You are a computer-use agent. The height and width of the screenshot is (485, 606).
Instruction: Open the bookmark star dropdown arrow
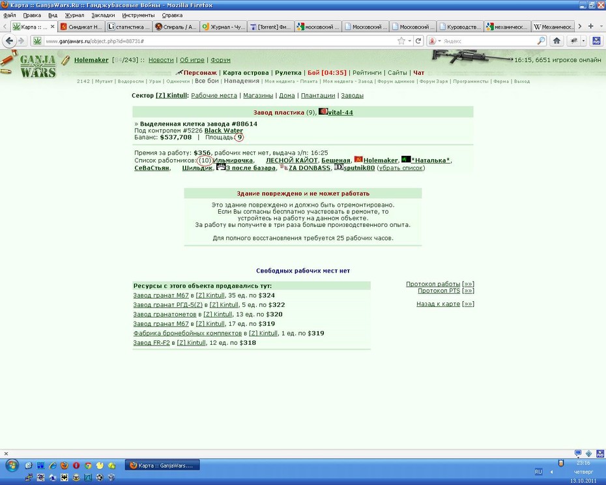click(x=410, y=40)
